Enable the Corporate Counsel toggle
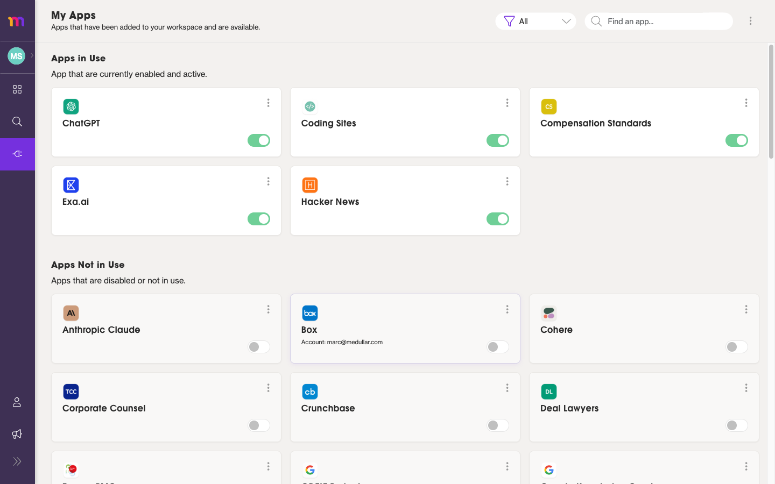This screenshot has width=775, height=484. [x=259, y=425]
